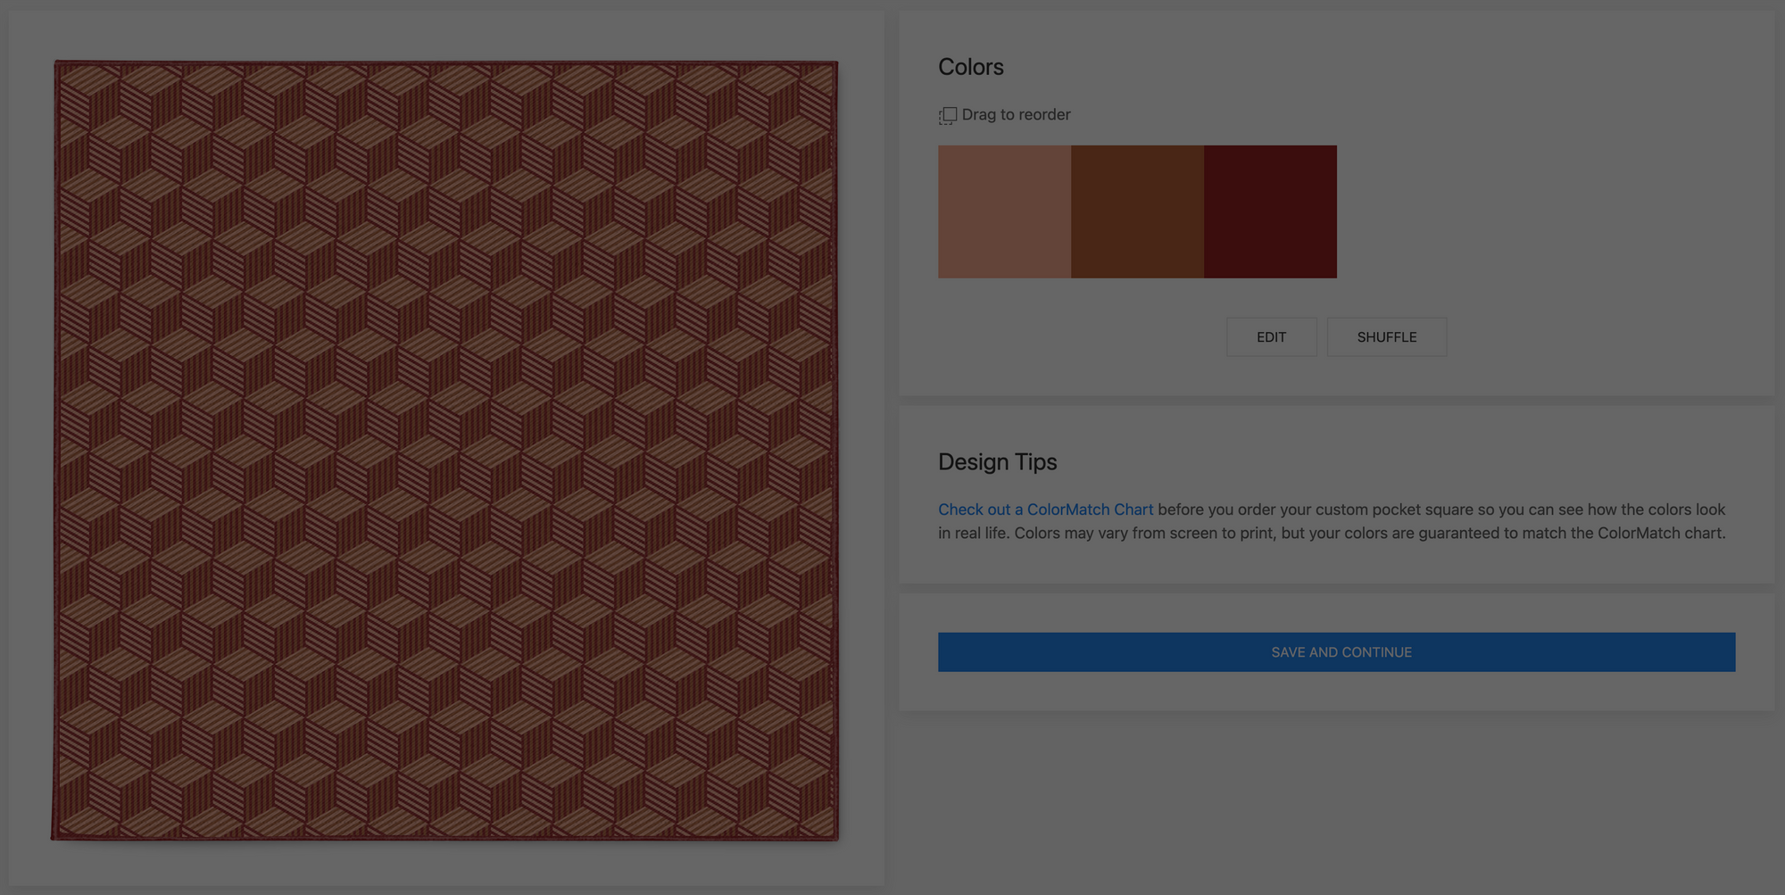1785x895 pixels.
Task: Click empty space left of the EDIT button
Action: point(1071,337)
